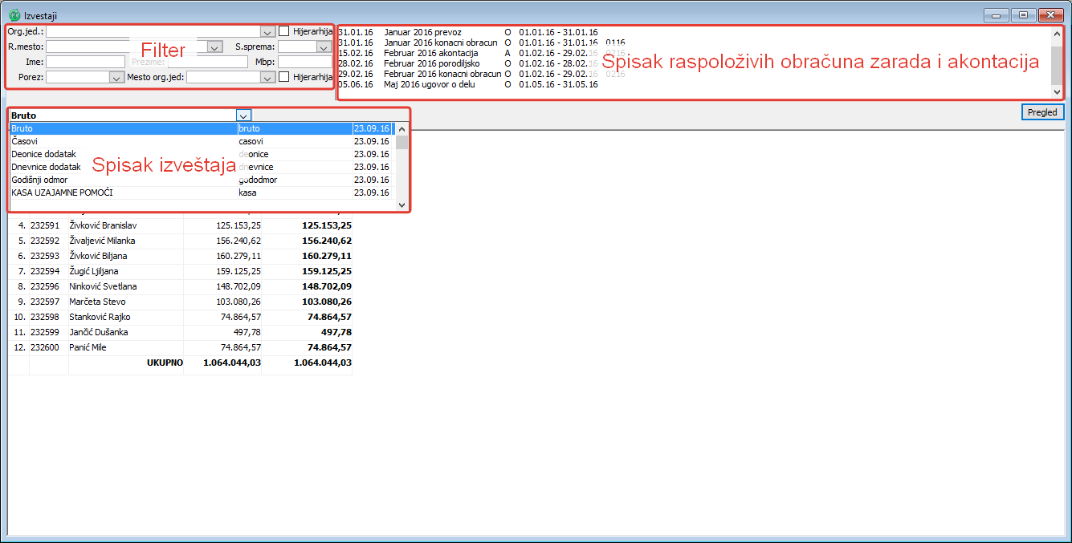
Task: Expand the Porez dropdown
Action: tap(116, 78)
